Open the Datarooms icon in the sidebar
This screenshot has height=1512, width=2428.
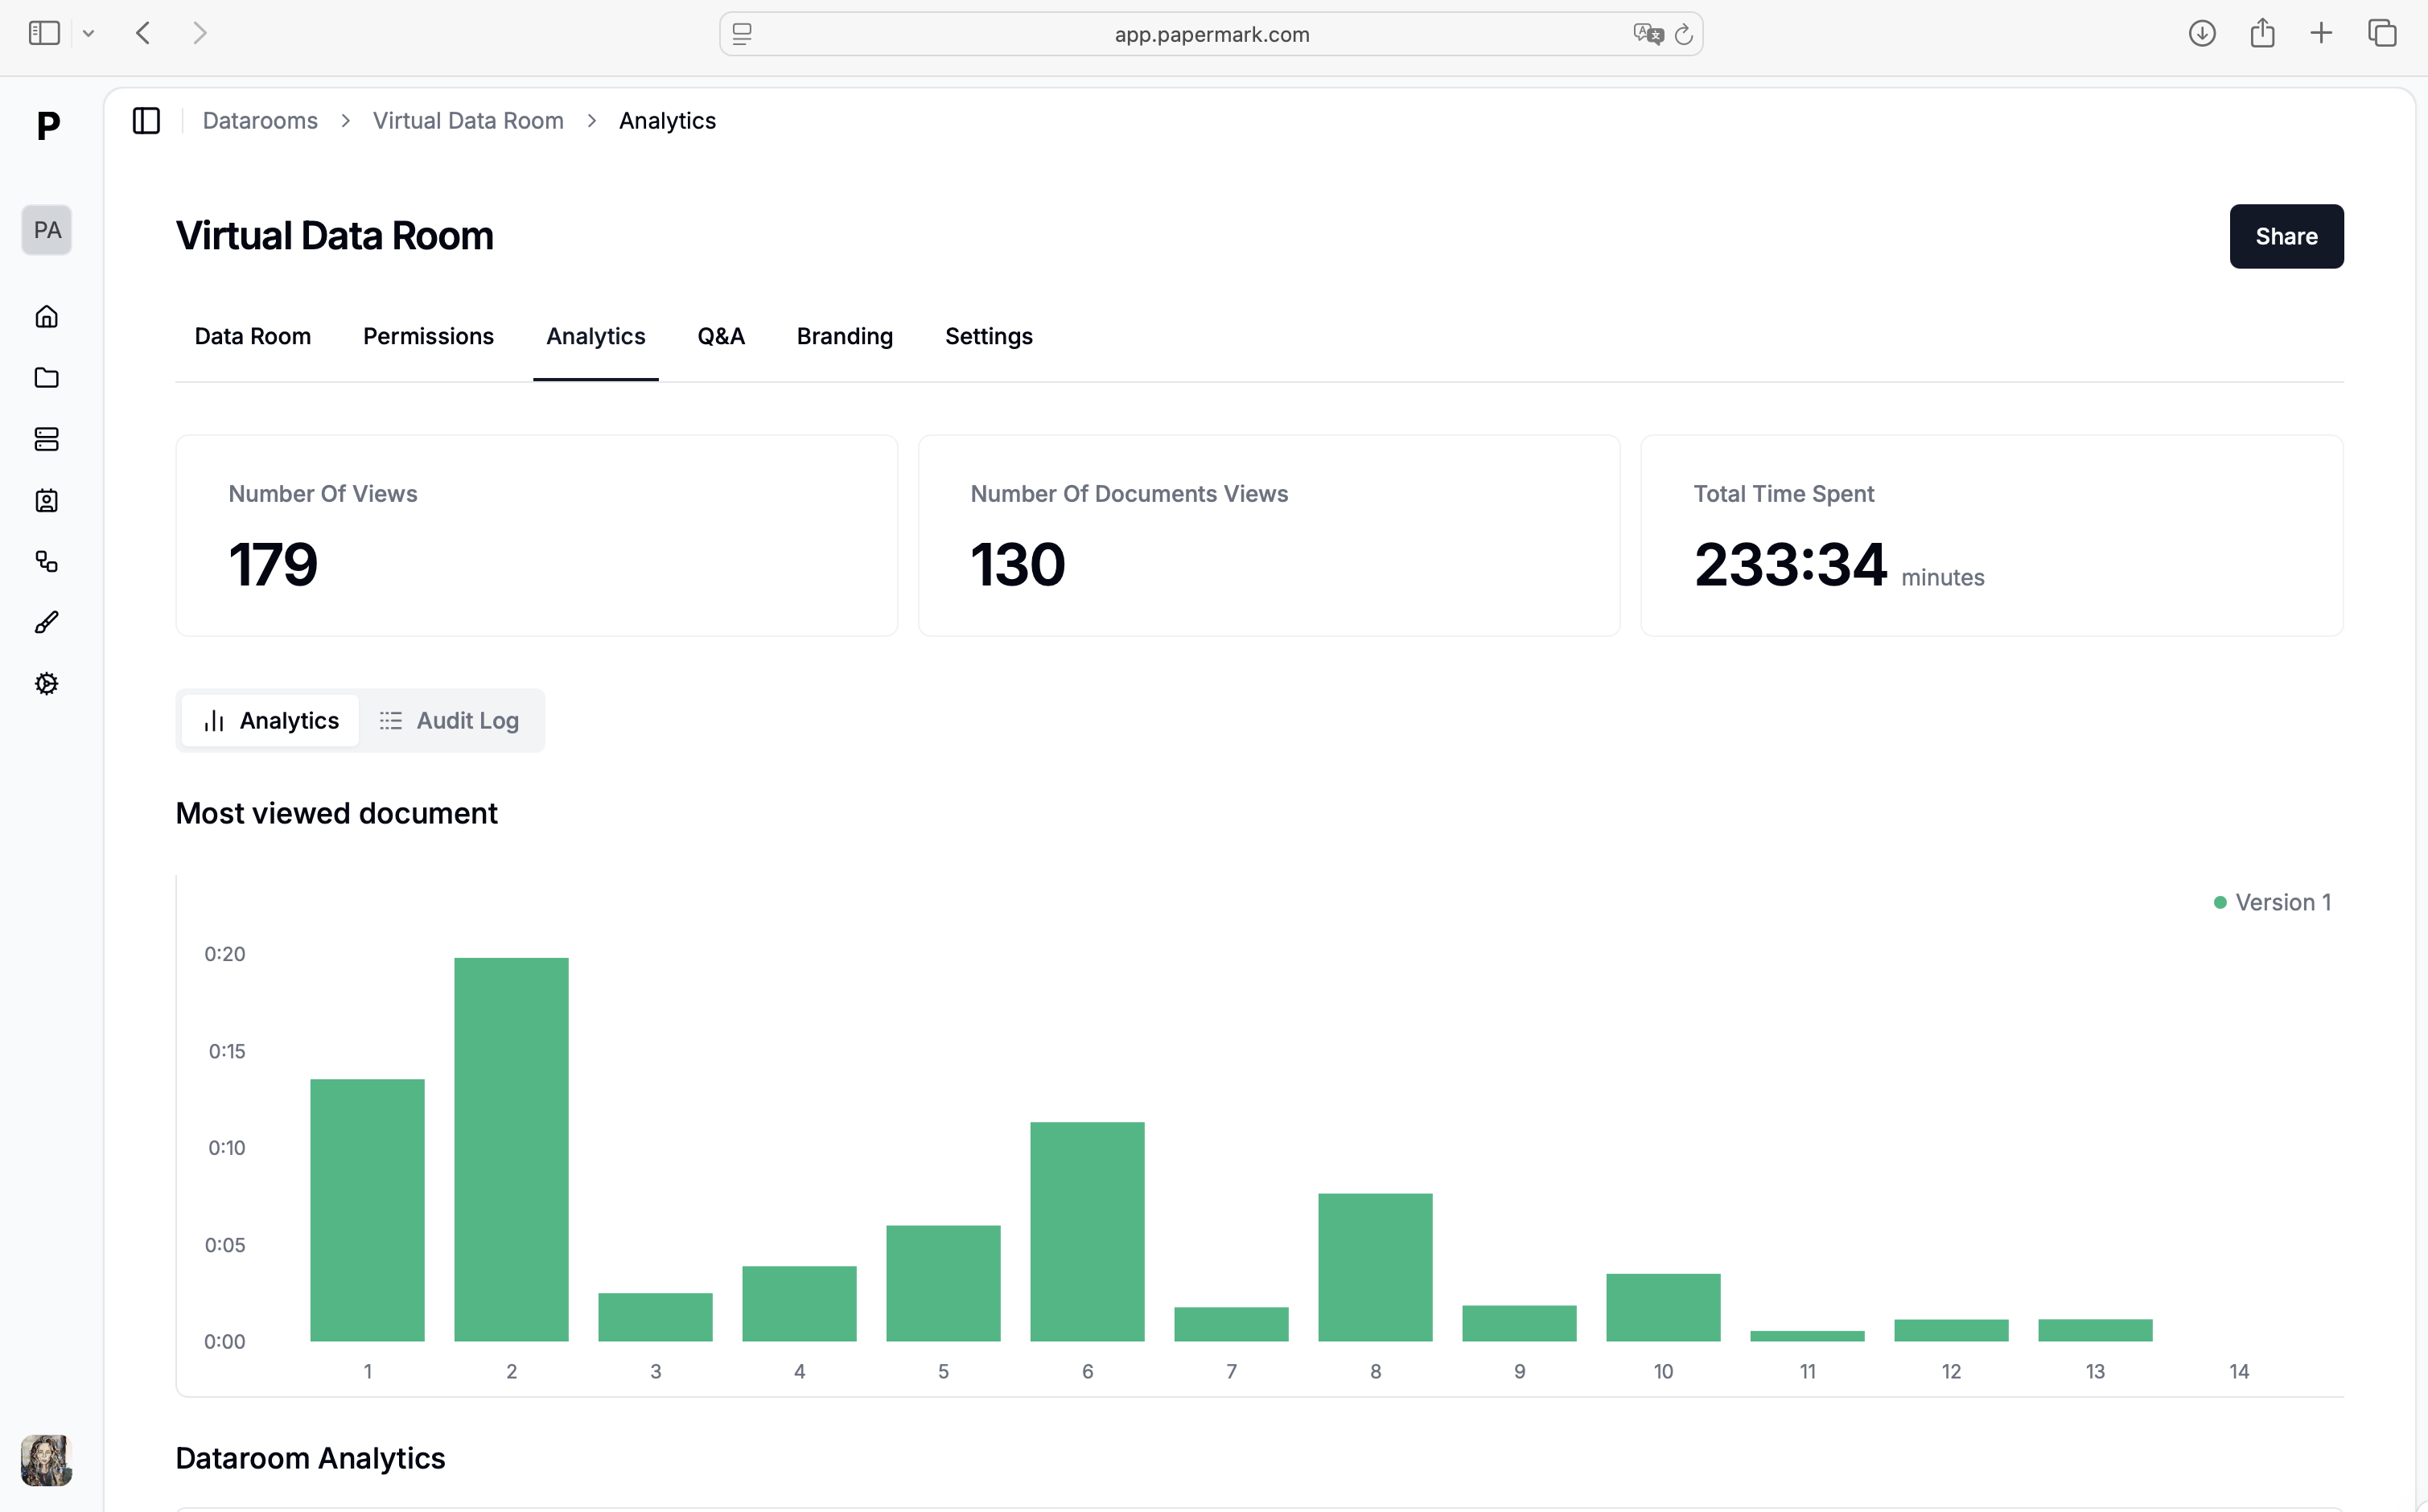tap(46, 439)
